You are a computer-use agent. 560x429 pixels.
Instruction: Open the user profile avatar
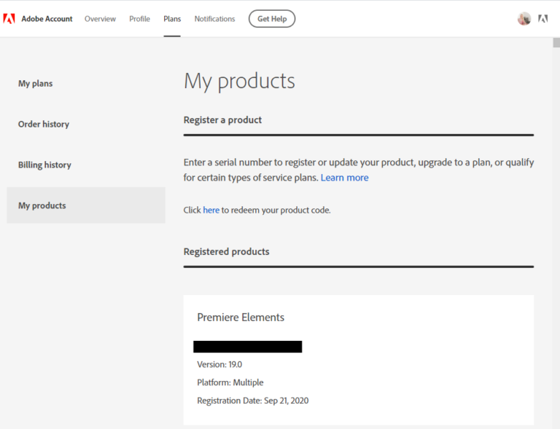[524, 18]
